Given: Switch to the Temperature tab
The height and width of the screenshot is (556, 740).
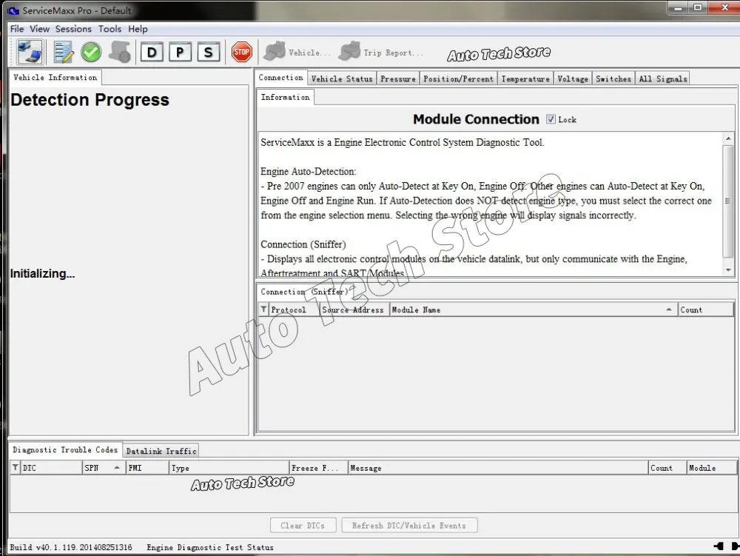Looking at the screenshot, I should click(525, 78).
